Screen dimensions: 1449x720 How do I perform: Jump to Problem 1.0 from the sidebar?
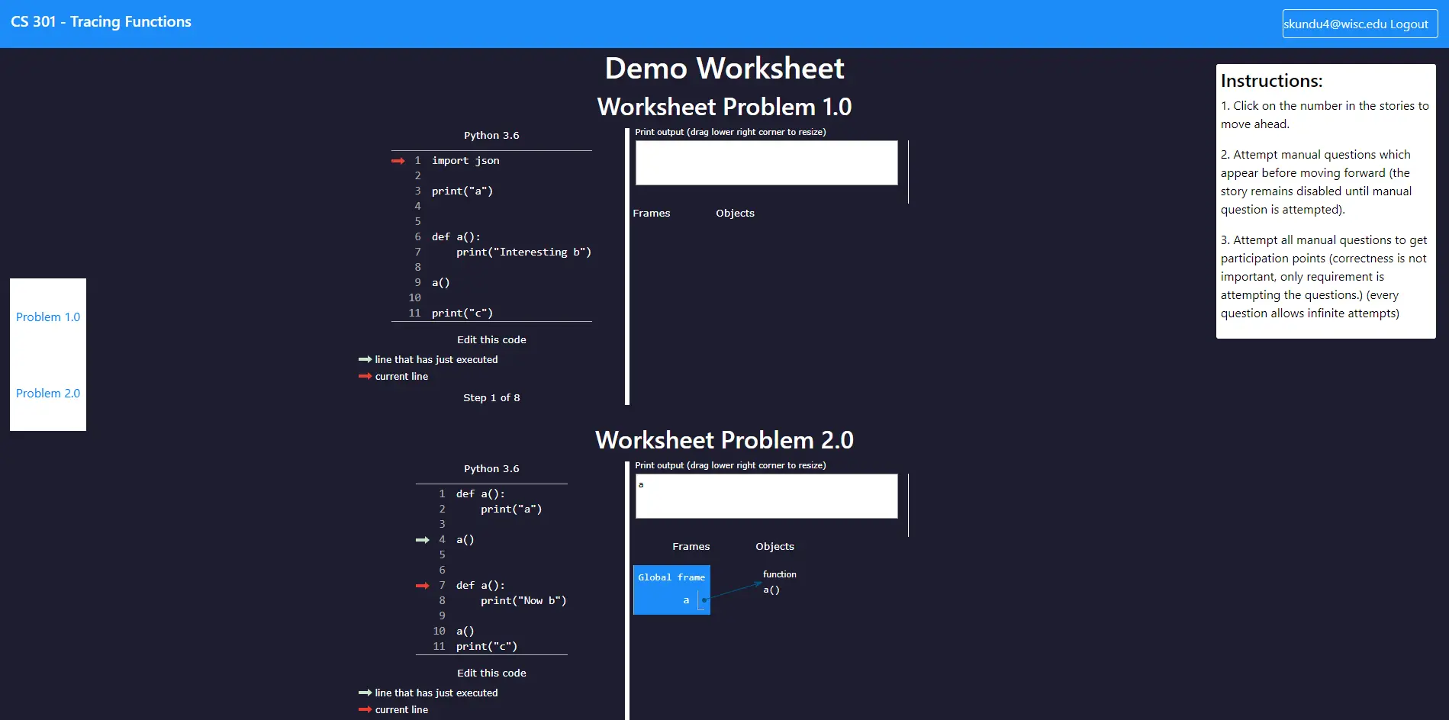48,317
